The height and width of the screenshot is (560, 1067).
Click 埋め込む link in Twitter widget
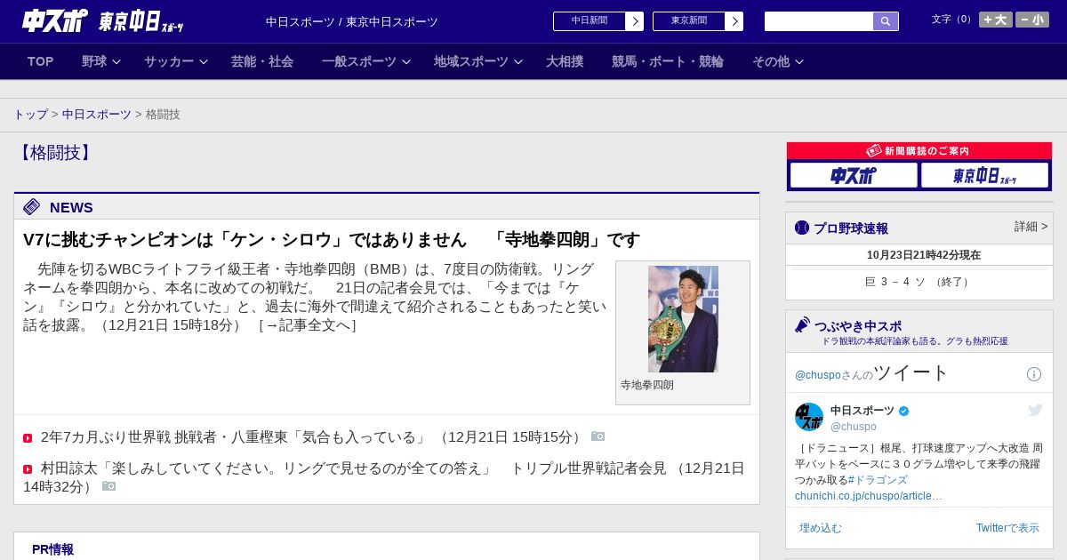[820, 528]
